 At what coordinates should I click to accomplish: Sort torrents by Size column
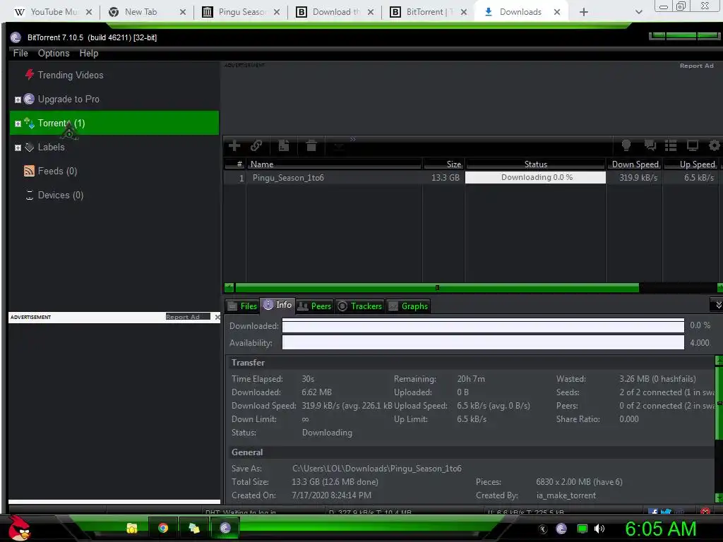443,164
